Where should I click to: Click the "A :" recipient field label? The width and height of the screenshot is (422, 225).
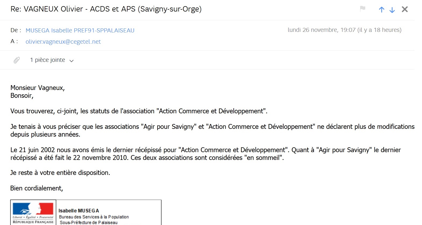coord(14,42)
